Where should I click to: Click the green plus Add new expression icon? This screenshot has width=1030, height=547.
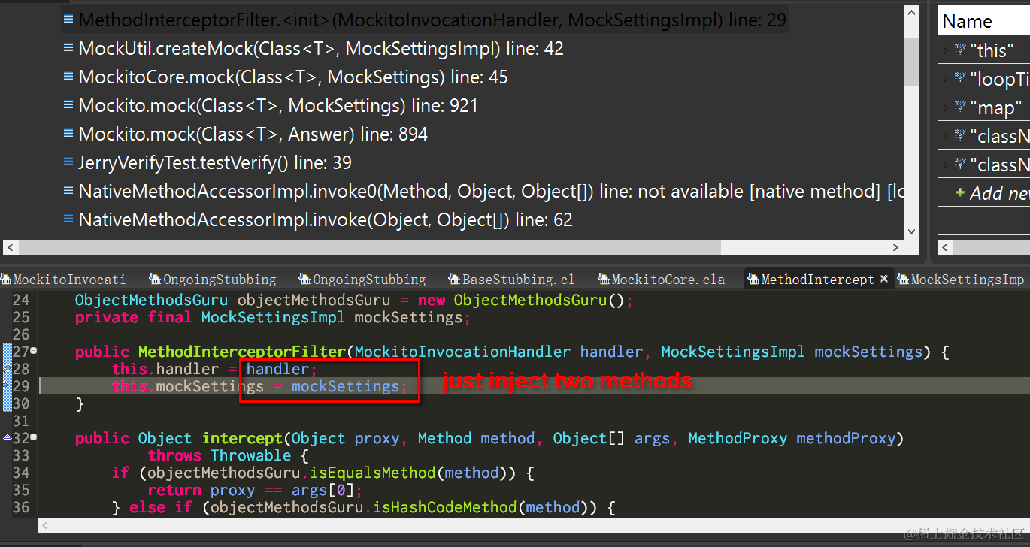tap(959, 192)
